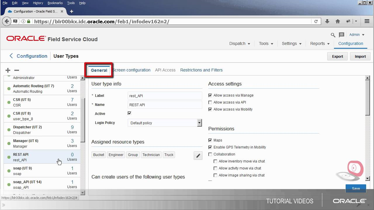Open Restrictions and Filters tab
374x210 pixels.
(x=201, y=70)
